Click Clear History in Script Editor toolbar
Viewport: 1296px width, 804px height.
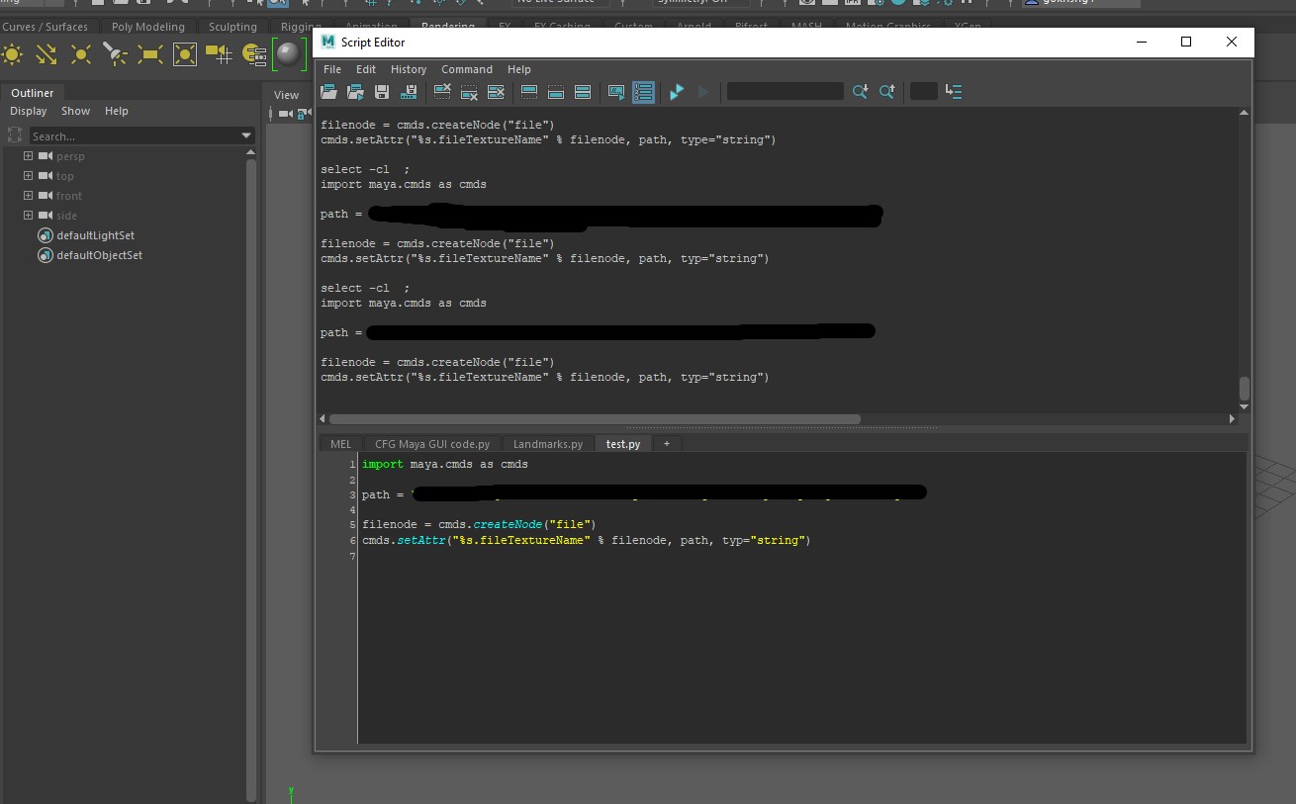pyautogui.click(x=442, y=92)
